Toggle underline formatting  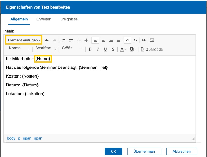[x=105, y=49]
